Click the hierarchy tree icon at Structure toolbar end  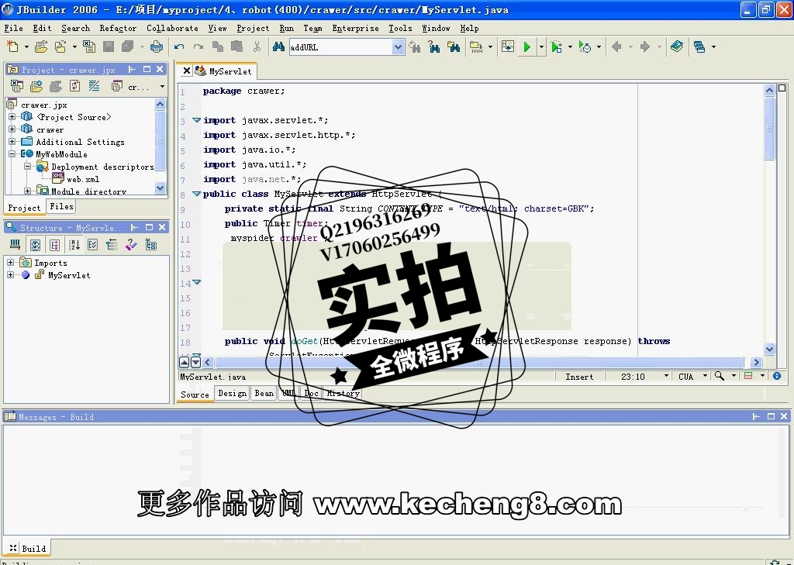coord(151,246)
